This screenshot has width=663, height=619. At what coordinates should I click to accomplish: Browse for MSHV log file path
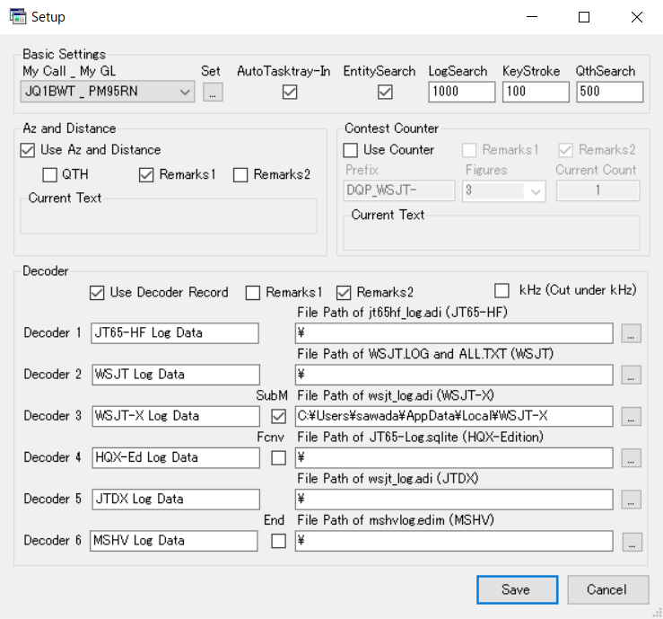632,541
